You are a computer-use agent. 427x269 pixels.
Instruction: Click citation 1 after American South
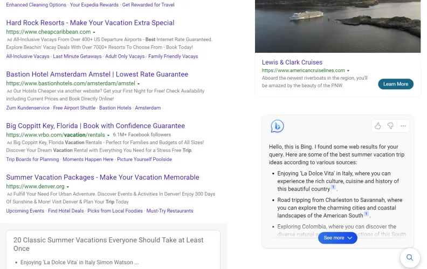(x=366, y=214)
